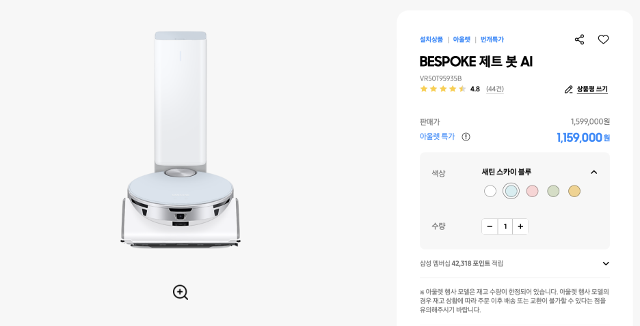This screenshot has height=326, width=640.
Task: Choose the yellow color swatch
Action: coord(574,191)
